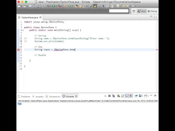Click the red overview ruler error mark
Image resolution: width=175 pixels, height=131 pixels.
157,50
